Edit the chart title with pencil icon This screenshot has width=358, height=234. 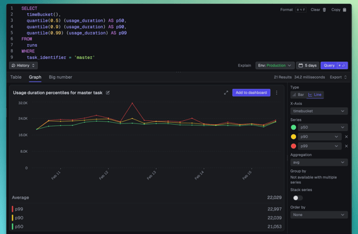point(107,93)
